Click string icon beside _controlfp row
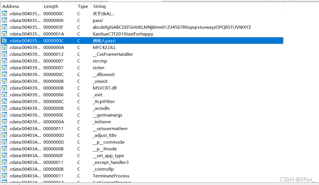This screenshot has width=319, height=185. (4, 169)
